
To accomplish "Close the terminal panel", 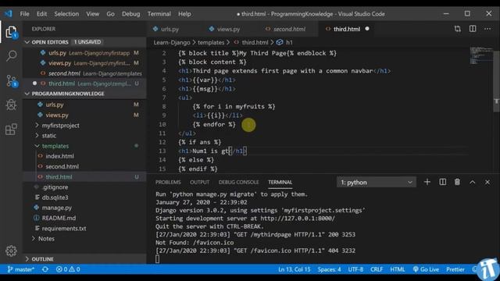I will tap(487, 182).
